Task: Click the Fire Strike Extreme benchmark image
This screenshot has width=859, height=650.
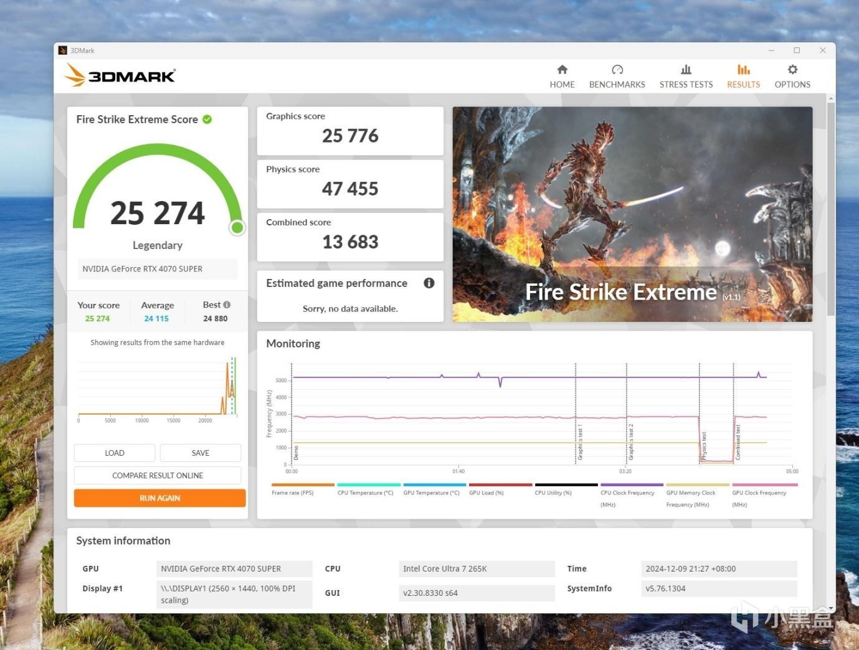Action: point(632,214)
